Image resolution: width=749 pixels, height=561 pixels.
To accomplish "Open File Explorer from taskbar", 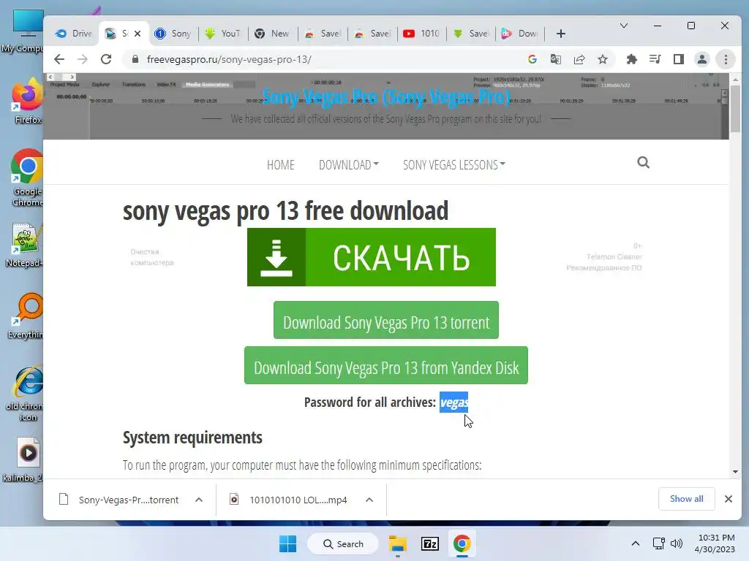I will coord(397,543).
